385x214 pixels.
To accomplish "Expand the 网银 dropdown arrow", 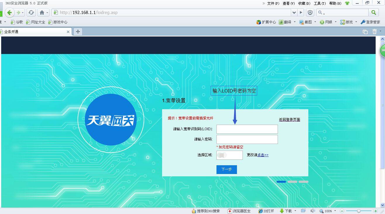I will (336, 22).
